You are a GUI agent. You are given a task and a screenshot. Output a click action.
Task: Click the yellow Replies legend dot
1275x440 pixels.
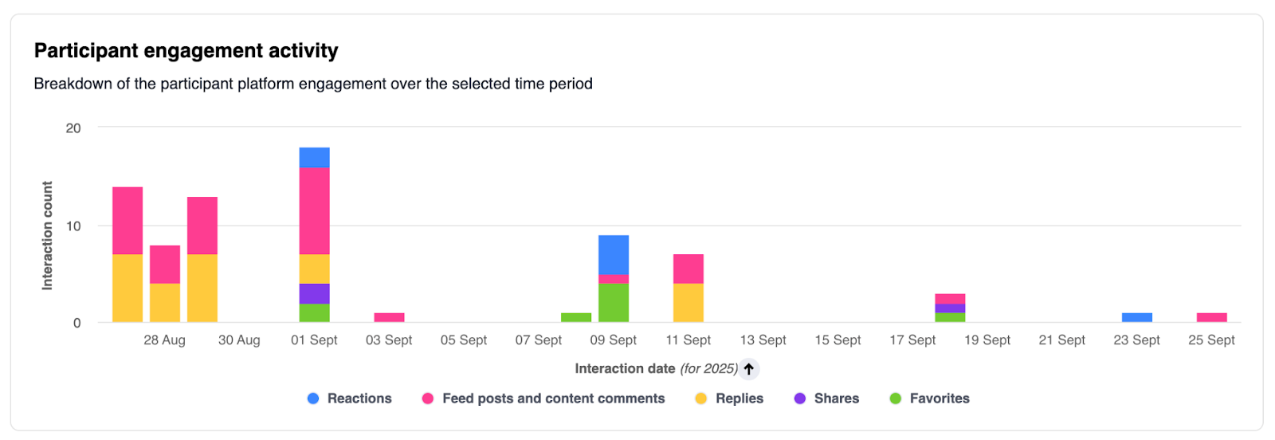(701, 399)
